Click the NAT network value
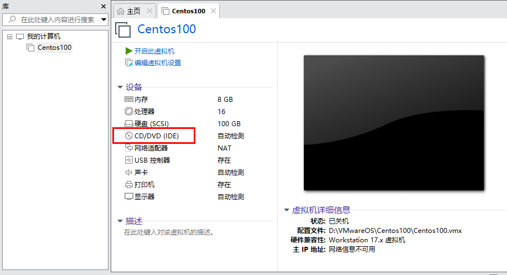The height and width of the screenshot is (275, 507). pyautogui.click(x=224, y=148)
